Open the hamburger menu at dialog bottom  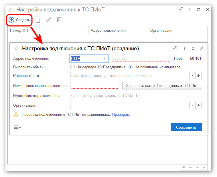click(17, 127)
